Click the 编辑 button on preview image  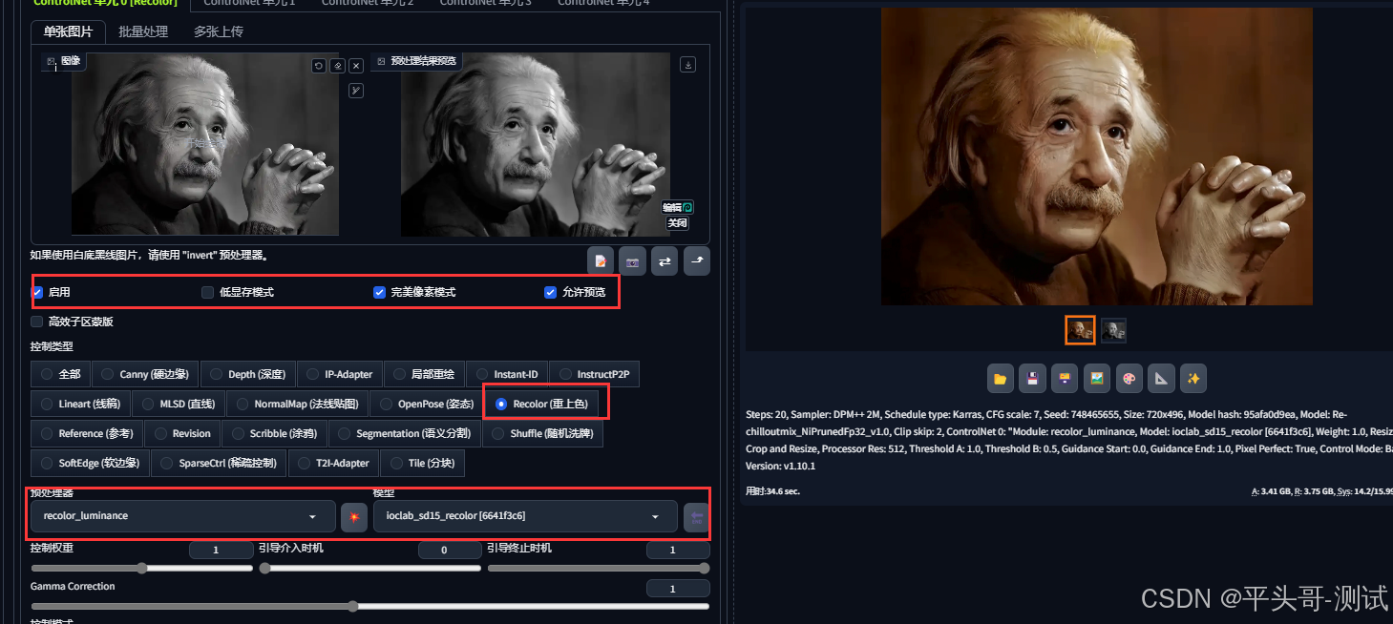click(677, 207)
